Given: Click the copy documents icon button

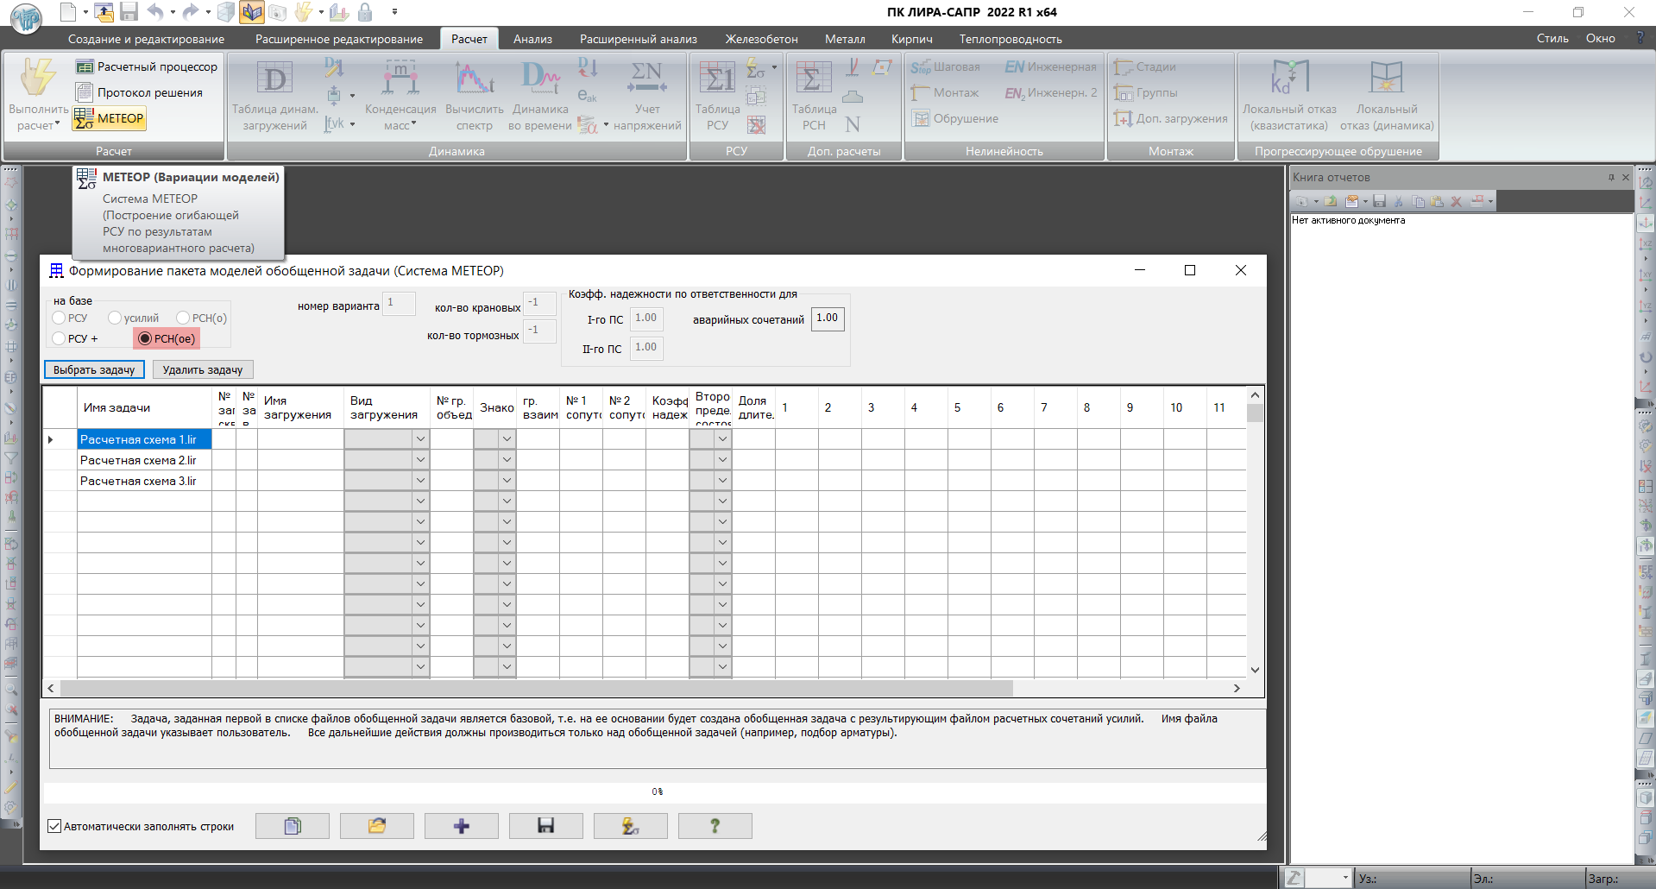Looking at the screenshot, I should (x=293, y=826).
